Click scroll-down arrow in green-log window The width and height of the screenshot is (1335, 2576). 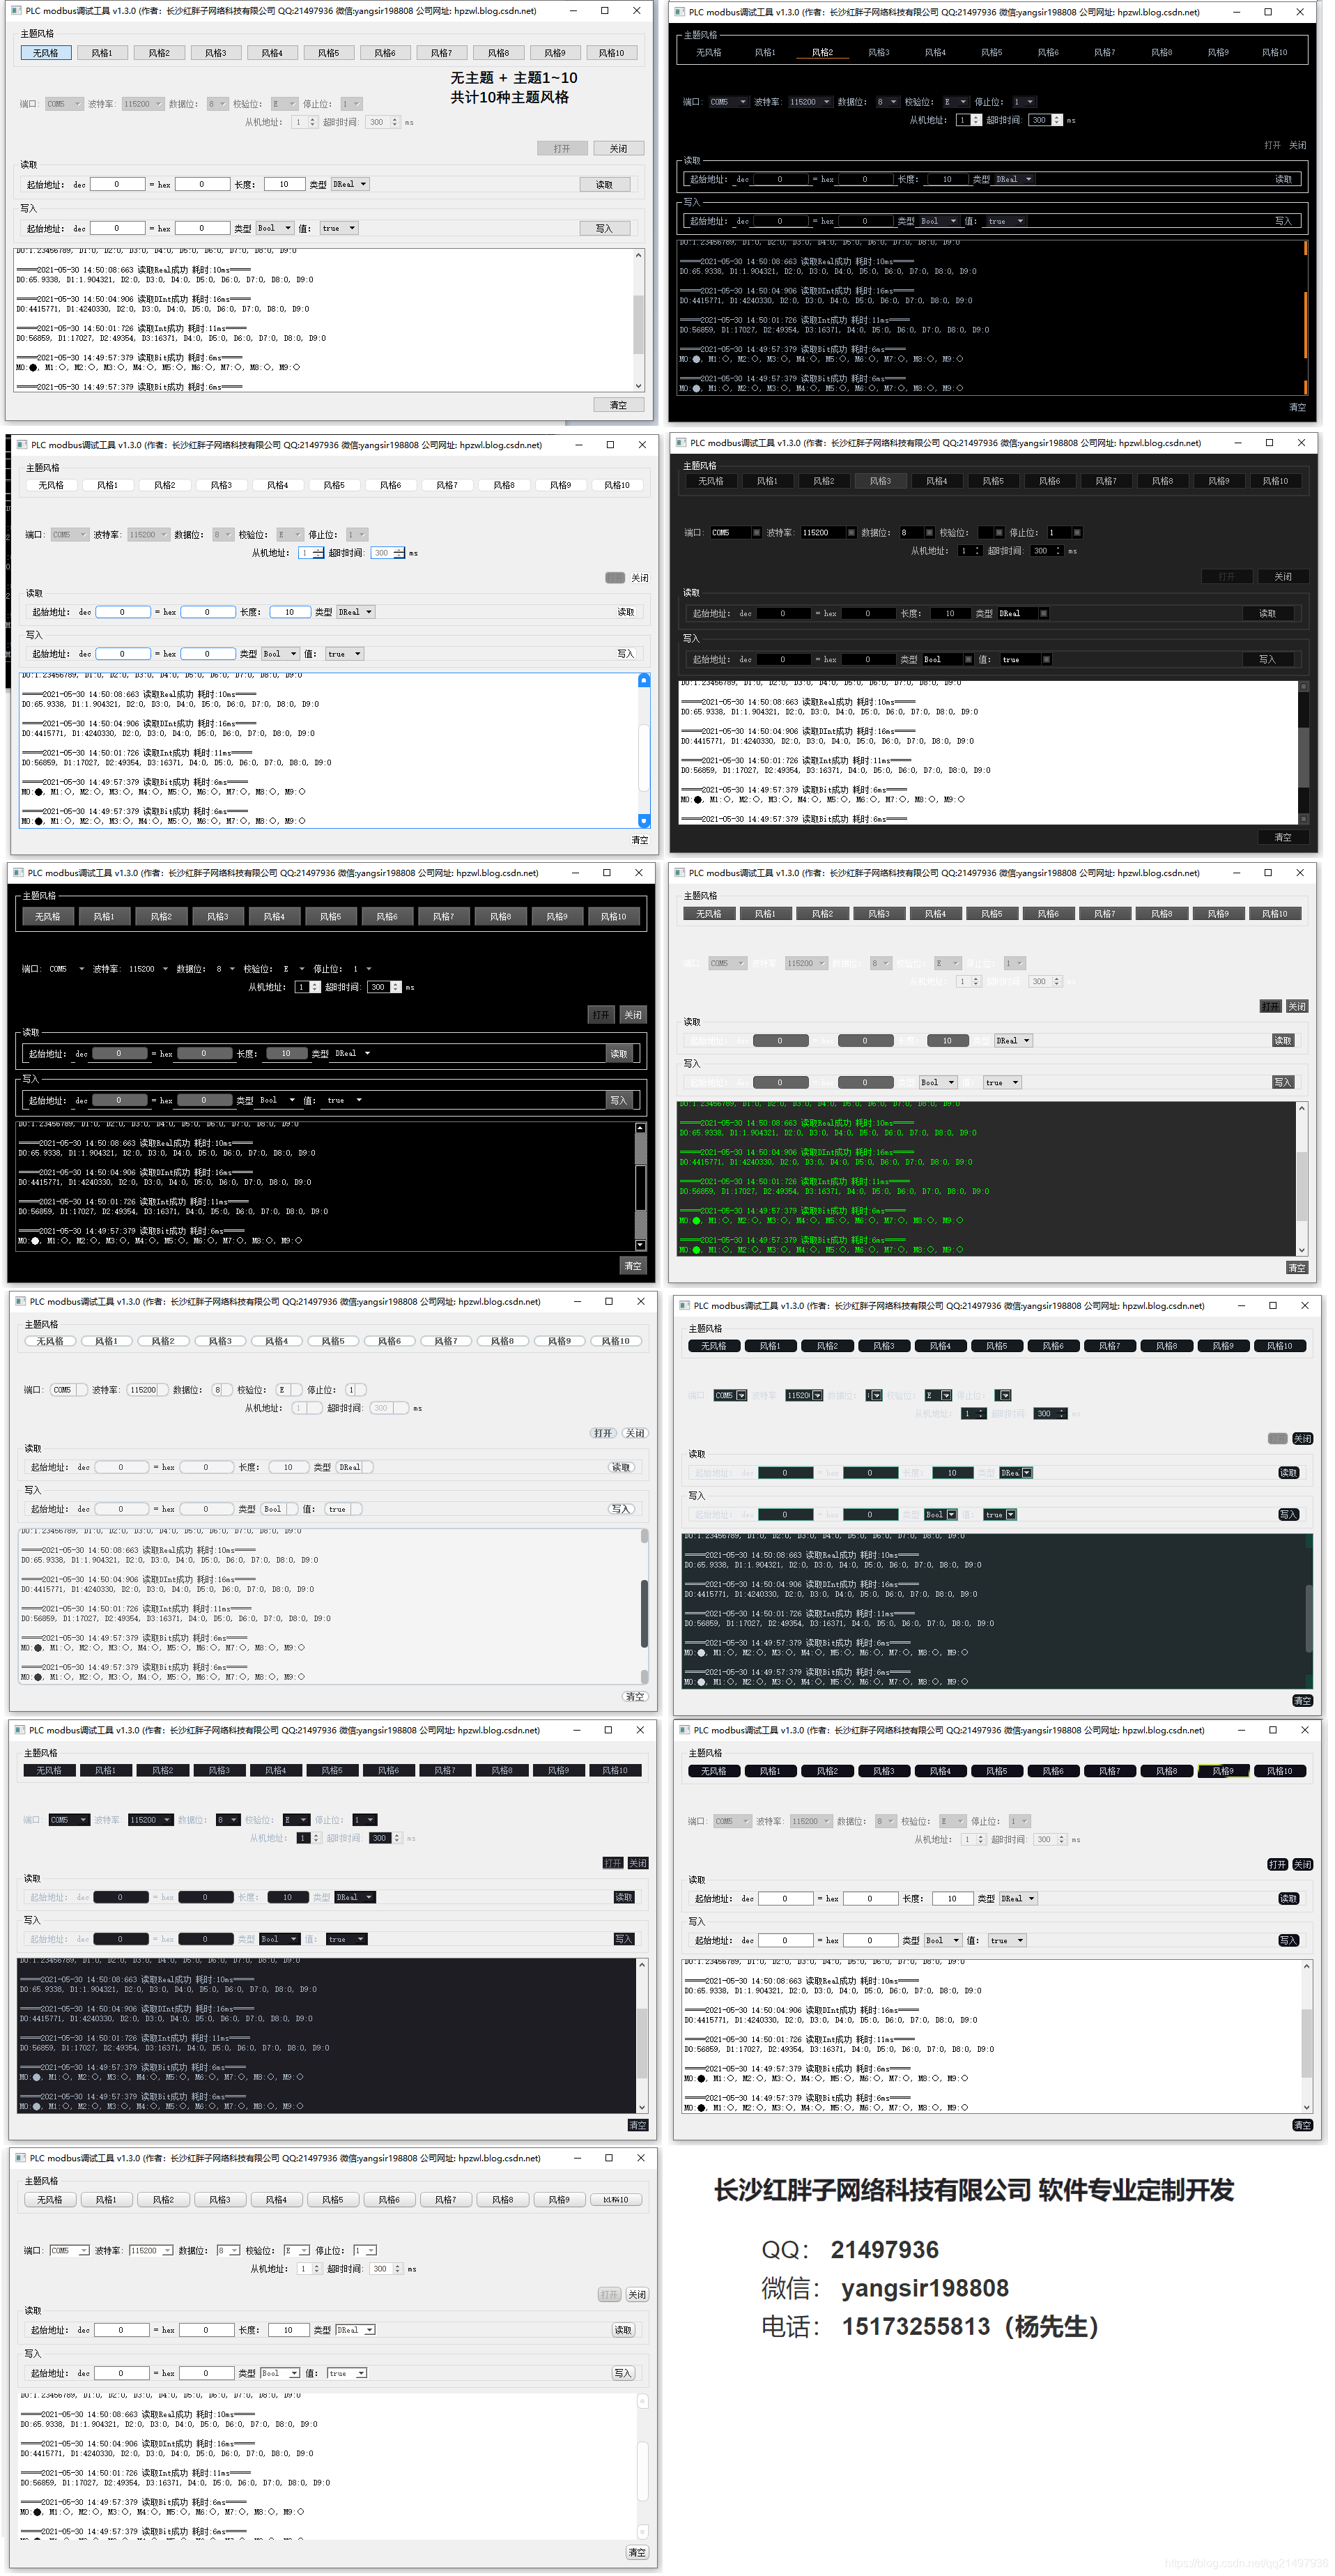pos(1302,1250)
